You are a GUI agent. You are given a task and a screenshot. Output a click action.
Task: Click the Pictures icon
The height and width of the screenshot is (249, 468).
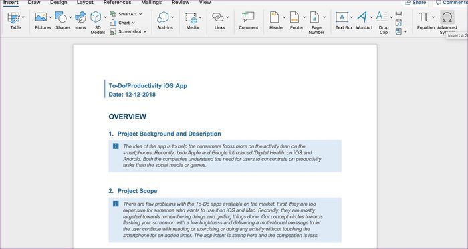click(x=41, y=17)
